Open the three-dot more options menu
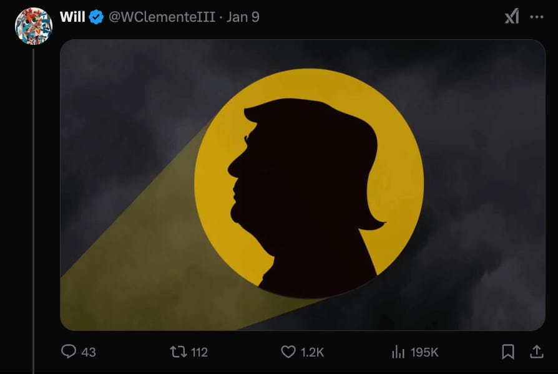558x374 pixels. coord(537,17)
